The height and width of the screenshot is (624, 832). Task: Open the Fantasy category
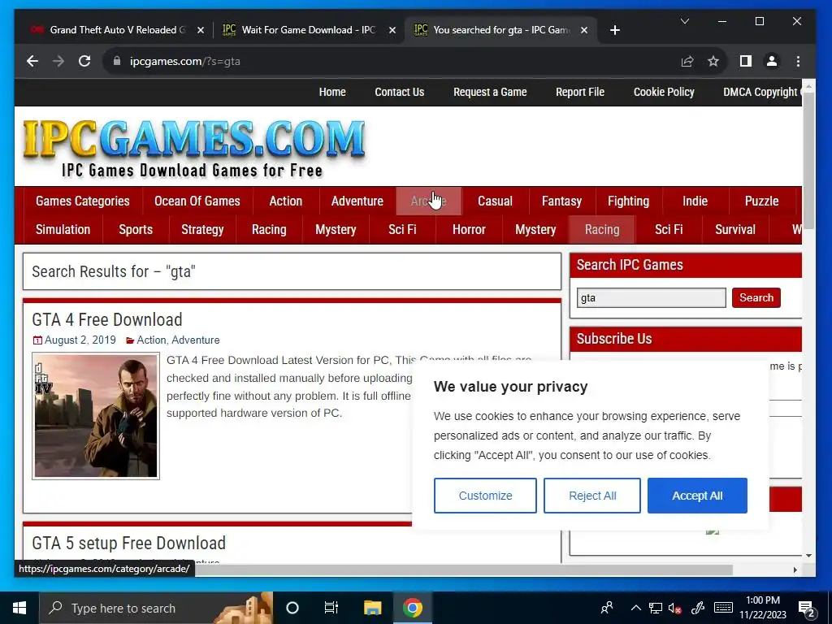(x=561, y=201)
